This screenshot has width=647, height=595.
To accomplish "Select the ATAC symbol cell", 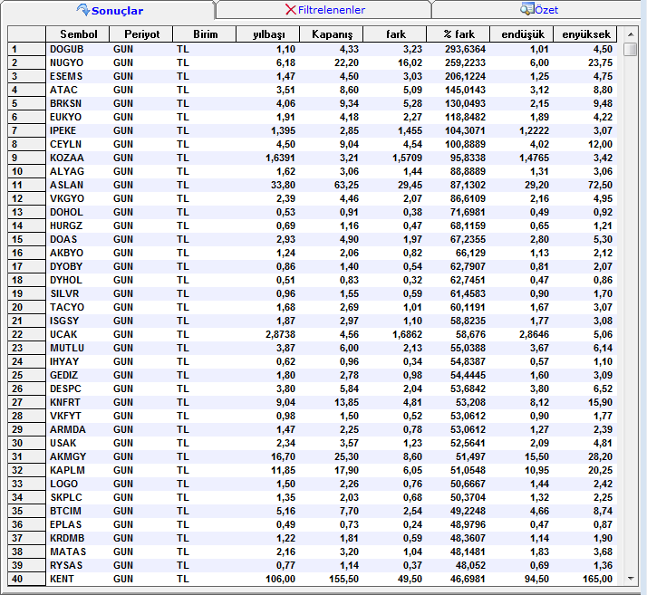I will [x=78, y=90].
